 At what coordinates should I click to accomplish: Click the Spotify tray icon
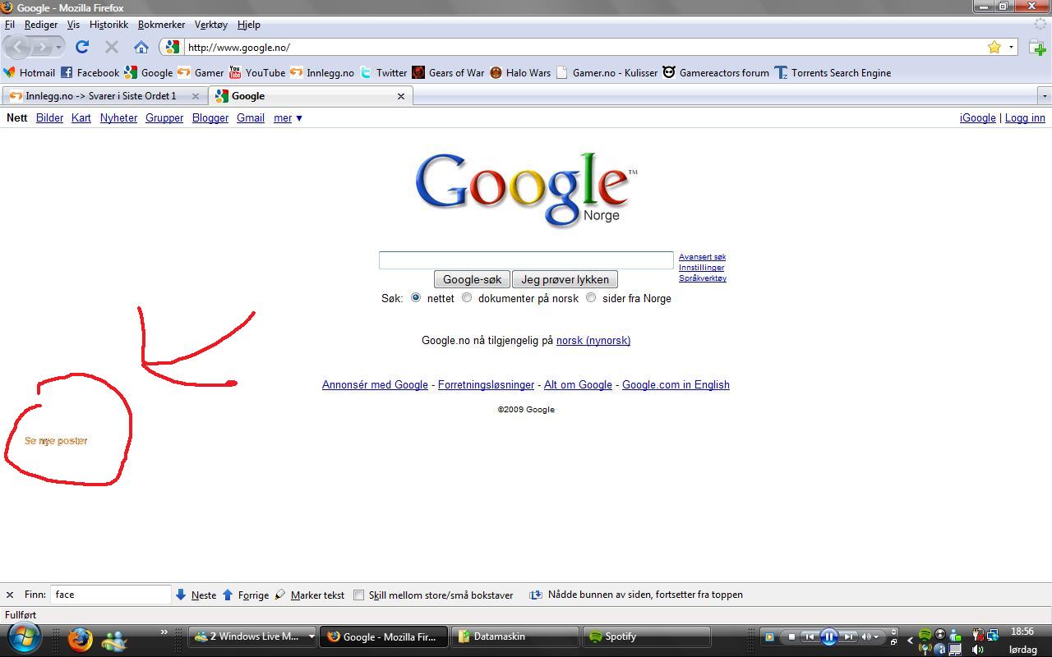coord(925,635)
